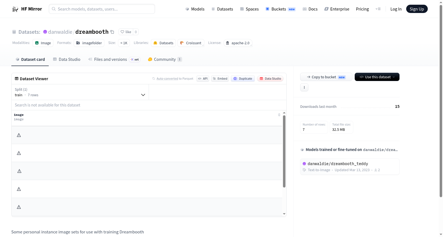This screenshot has width=443, height=237.
Task: Select the apache-2.0 license tag
Action: [x=238, y=43]
